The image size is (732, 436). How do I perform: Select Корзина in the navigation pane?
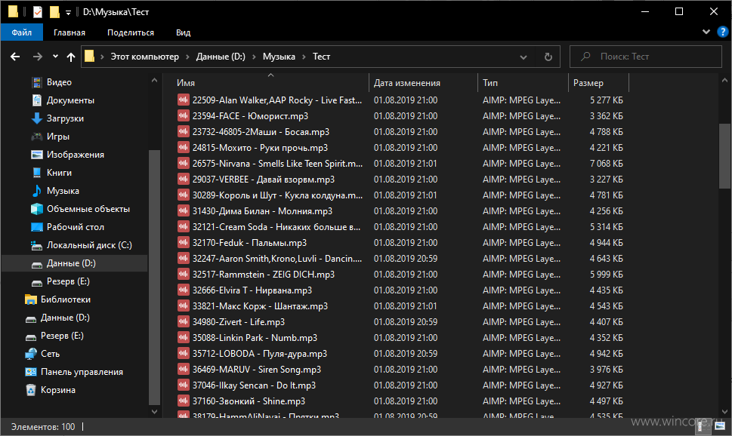(51, 390)
